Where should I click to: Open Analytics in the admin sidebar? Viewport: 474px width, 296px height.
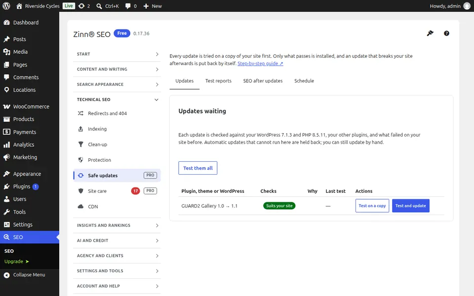pos(30,145)
